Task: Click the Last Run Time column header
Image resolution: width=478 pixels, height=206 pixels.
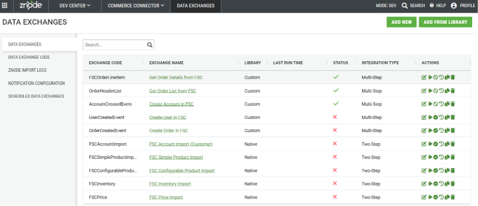Action: (x=288, y=63)
